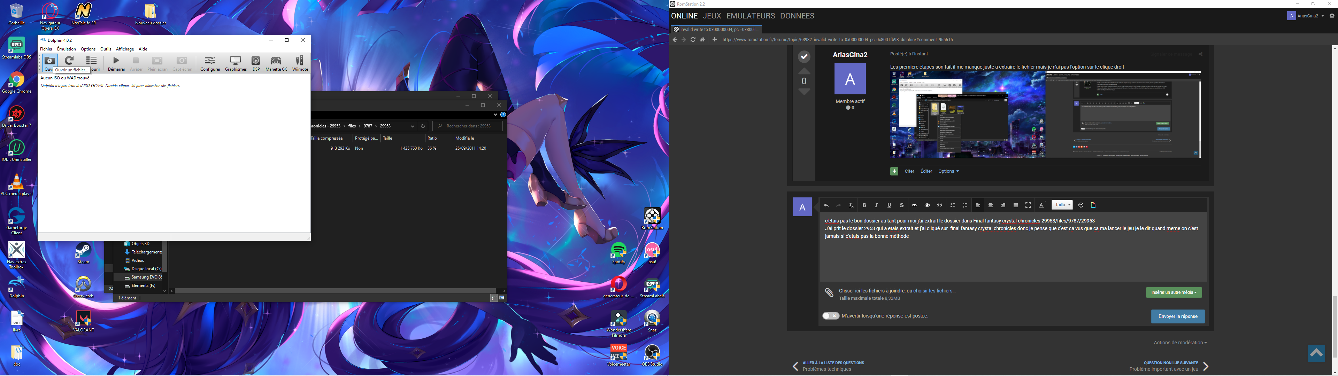Click Éditer on the post
This screenshot has width=1338, height=376.
click(926, 171)
